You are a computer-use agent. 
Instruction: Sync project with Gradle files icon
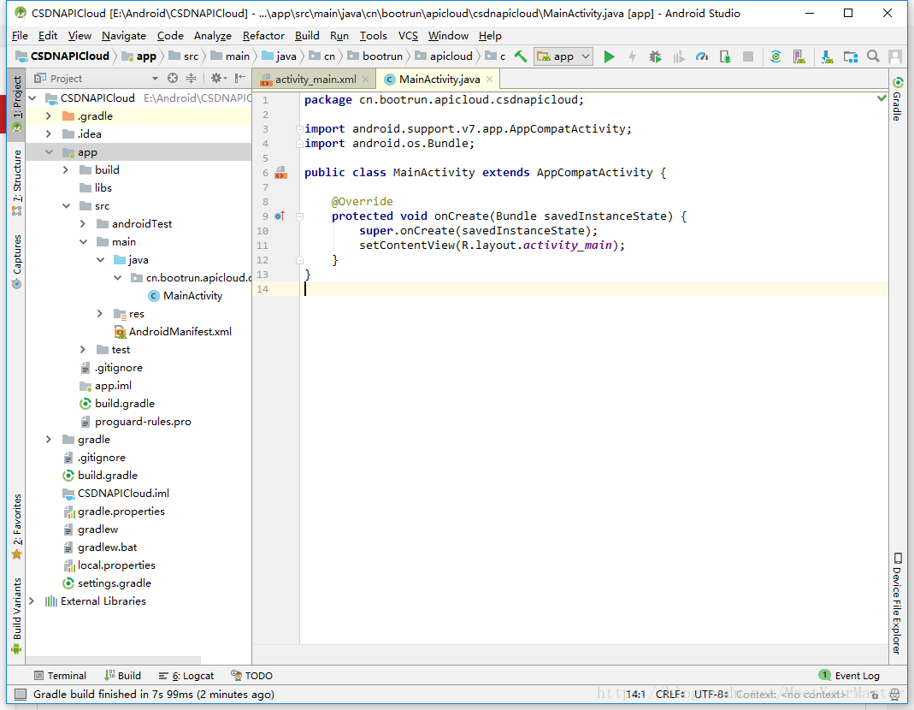pos(775,56)
